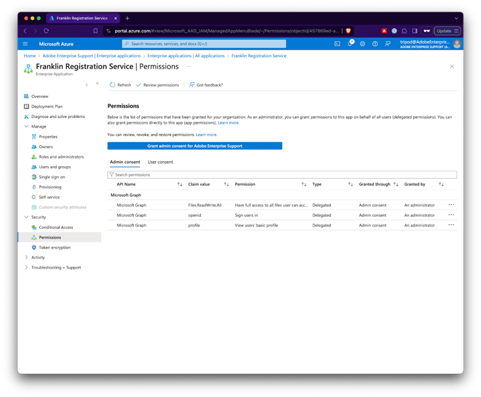Open the account avatar menu

[457, 44]
